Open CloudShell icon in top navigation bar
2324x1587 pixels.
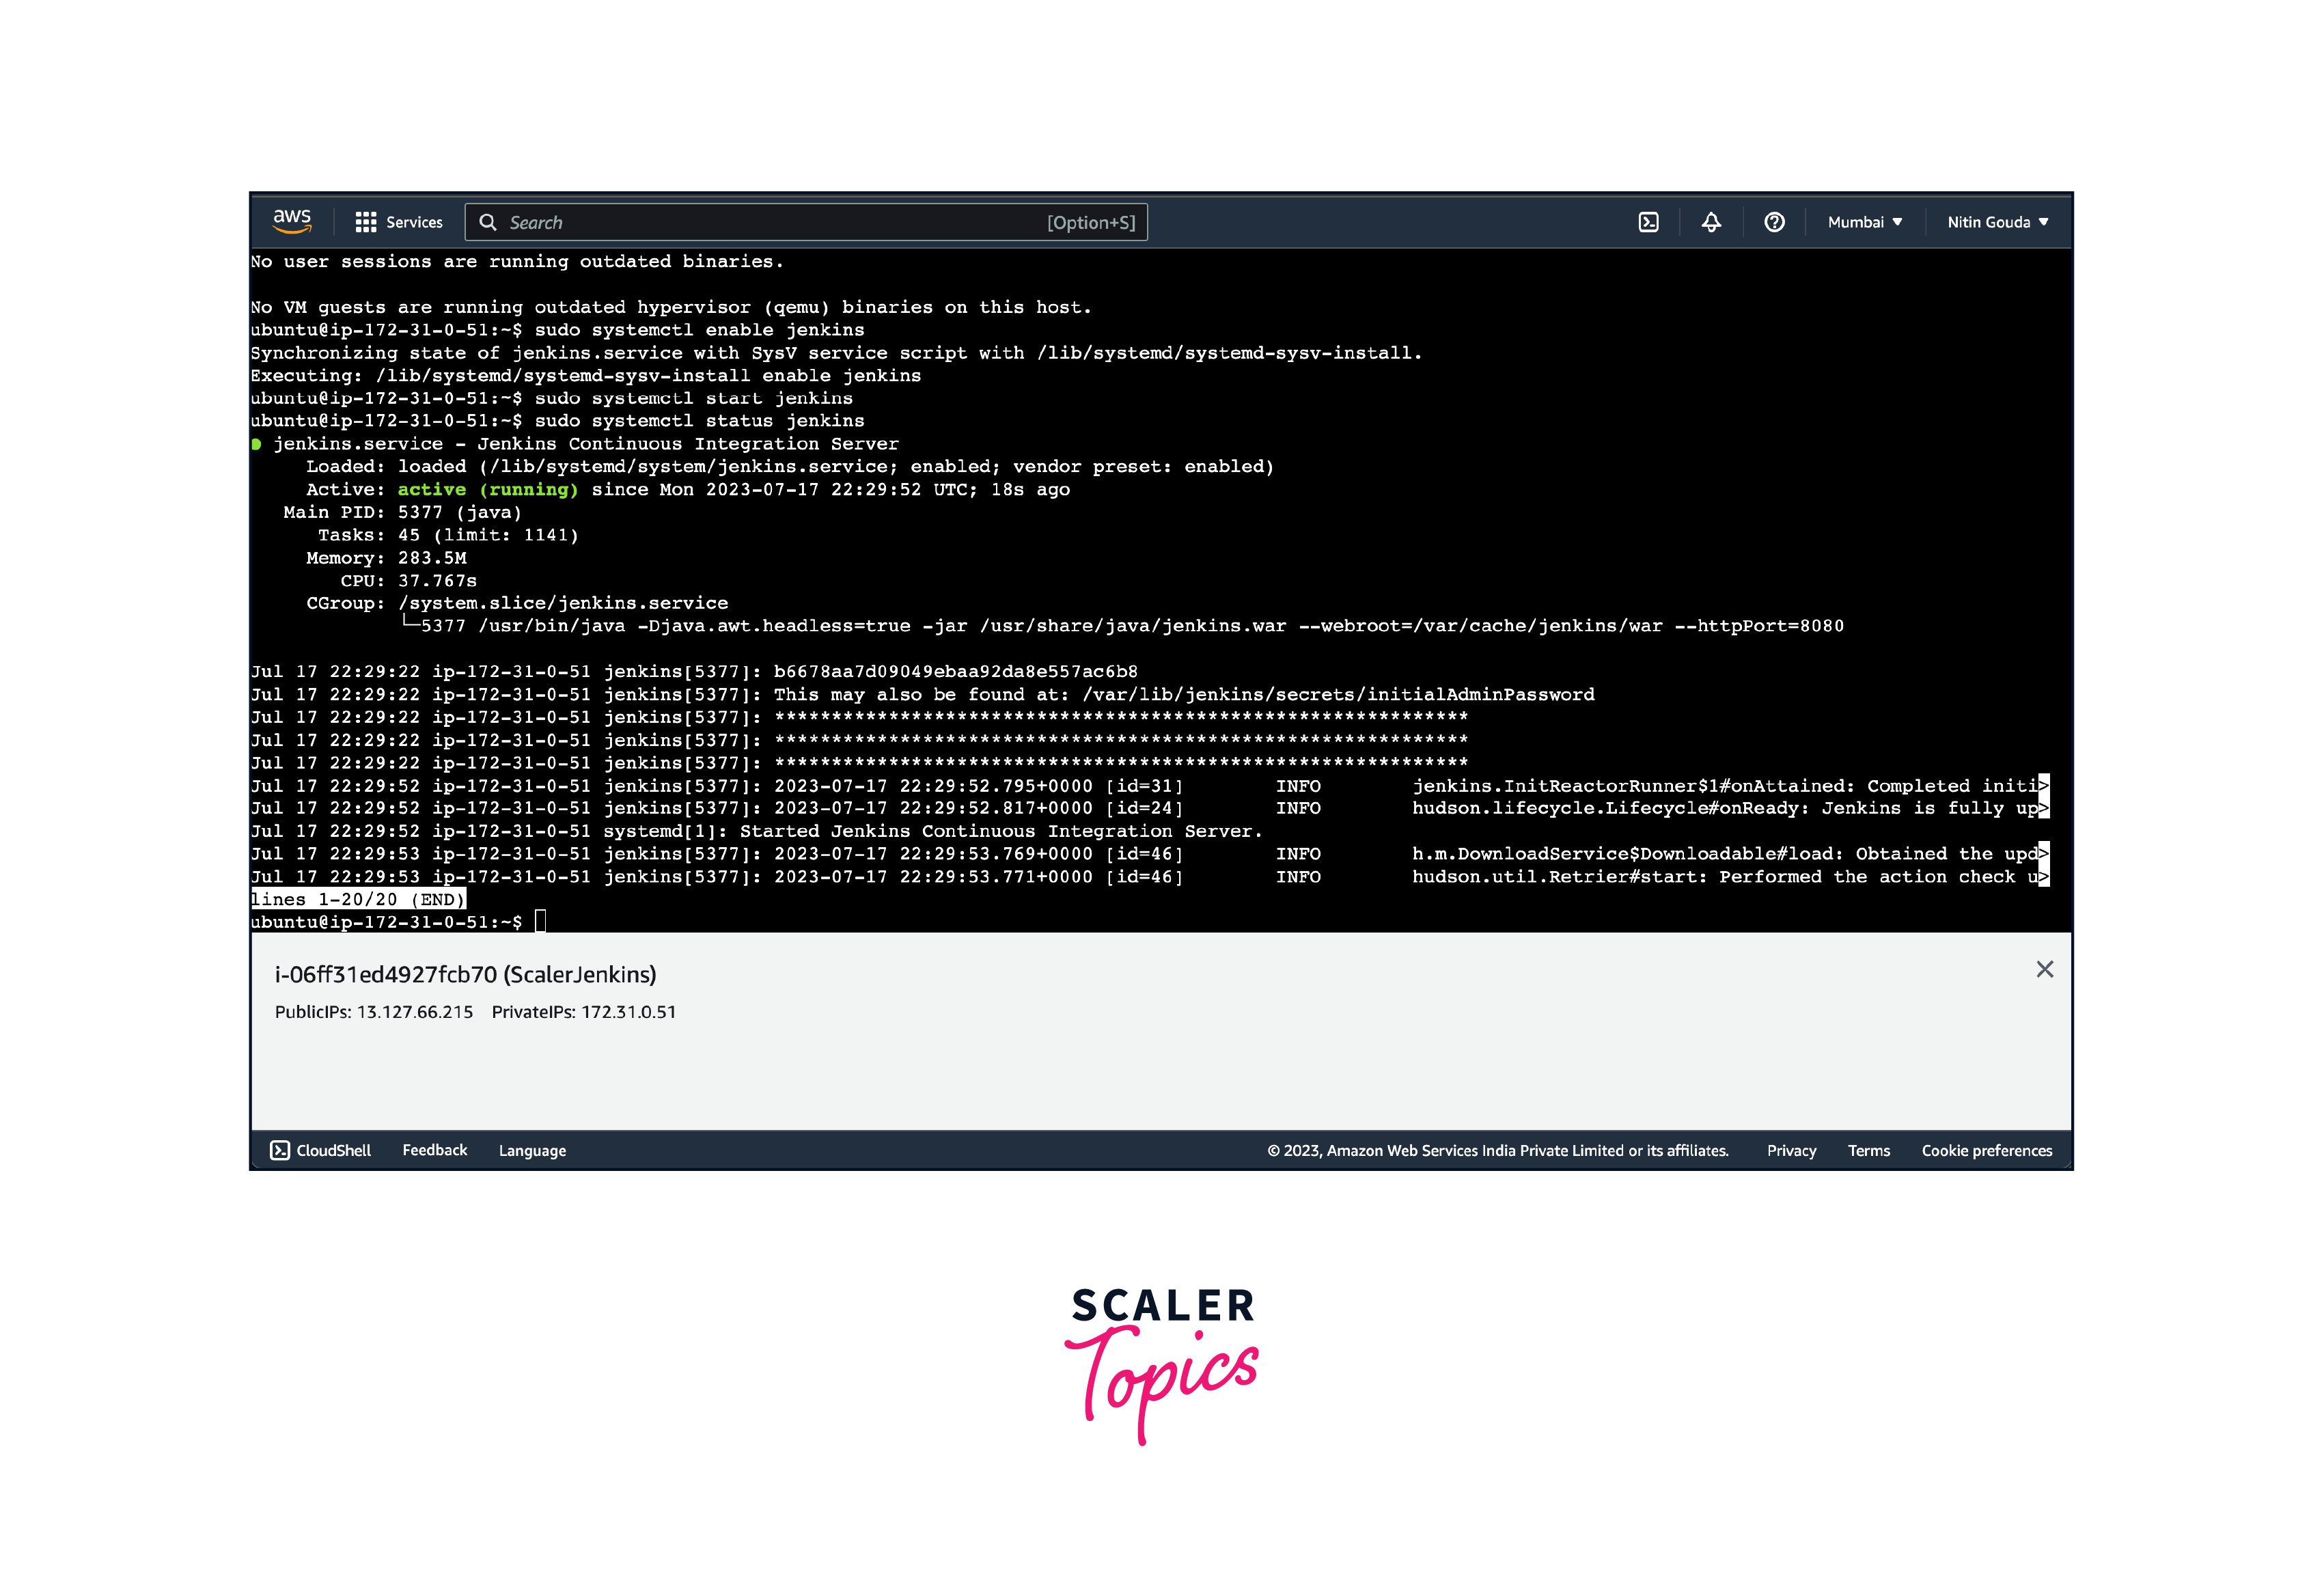[x=1648, y=222]
